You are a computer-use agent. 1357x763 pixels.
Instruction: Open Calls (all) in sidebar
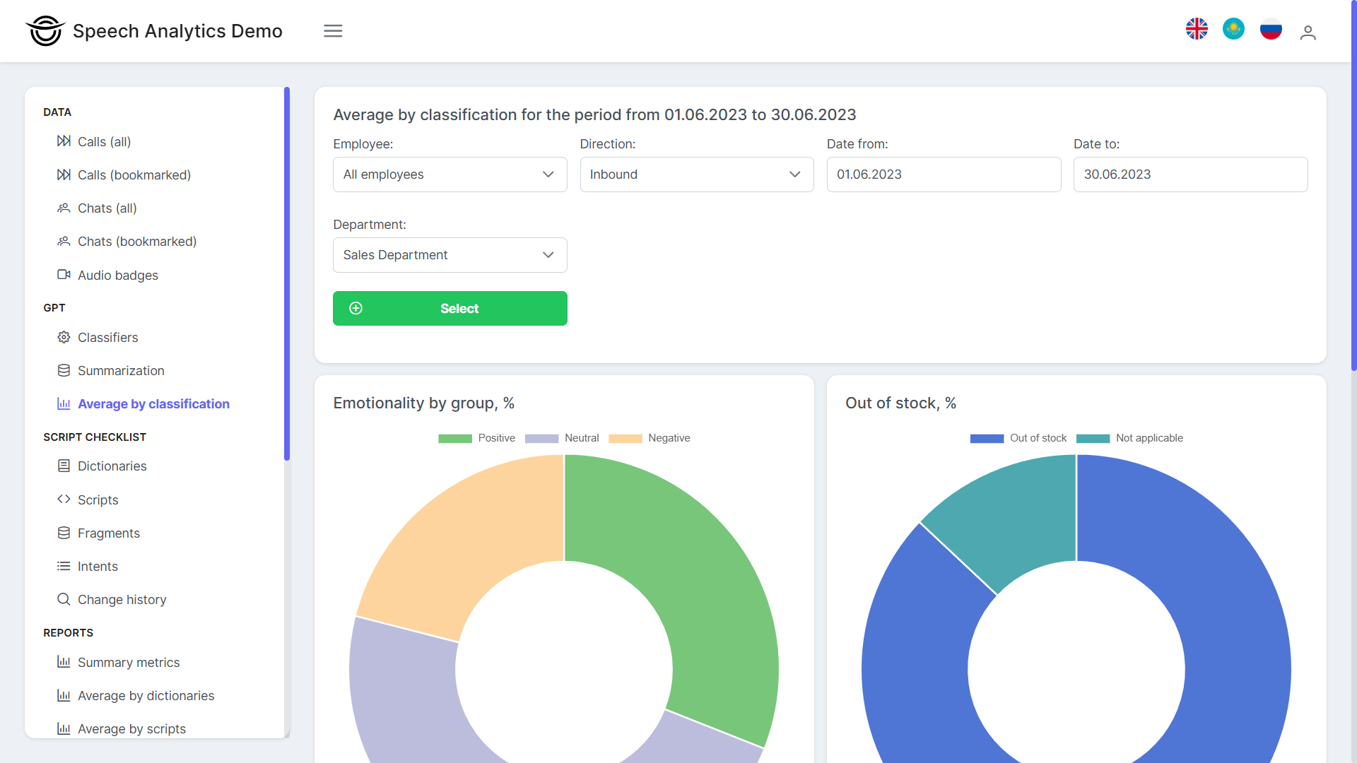point(104,141)
